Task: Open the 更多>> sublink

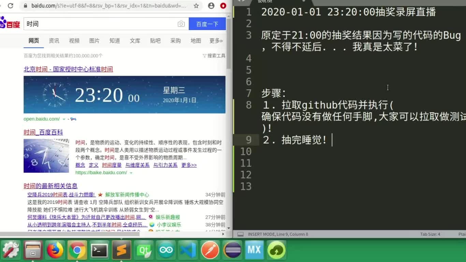Action: pyautogui.click(x=189, y=165)
